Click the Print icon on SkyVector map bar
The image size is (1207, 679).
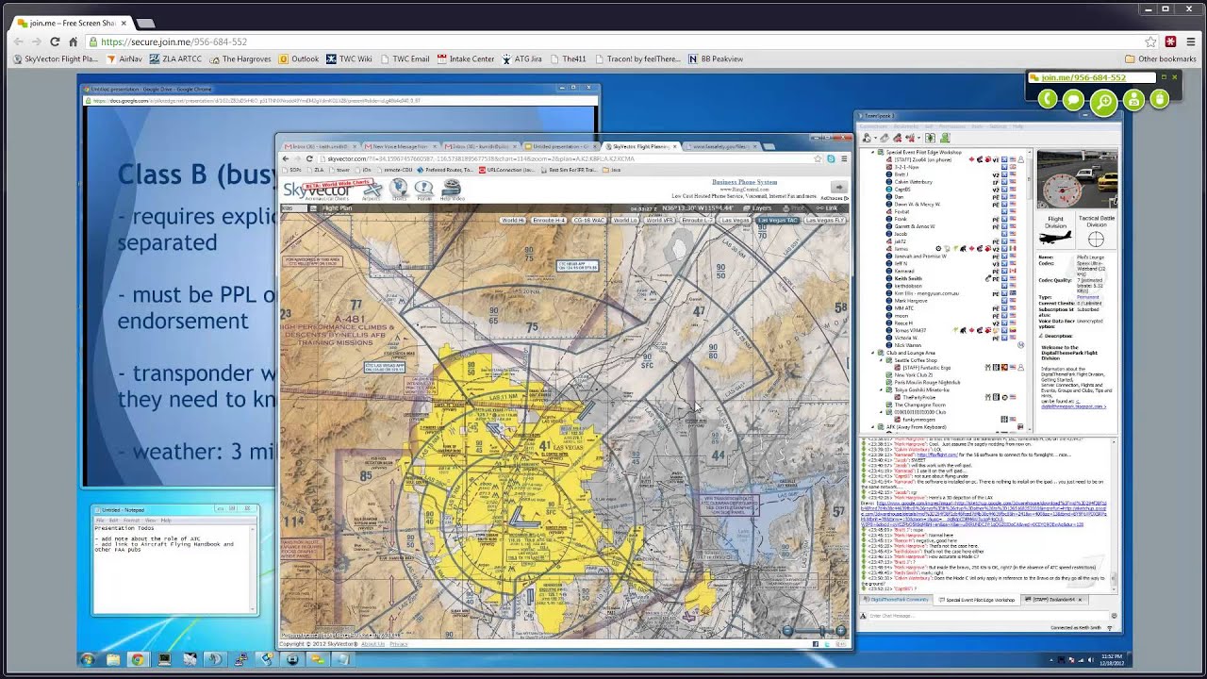coord(797,207)
